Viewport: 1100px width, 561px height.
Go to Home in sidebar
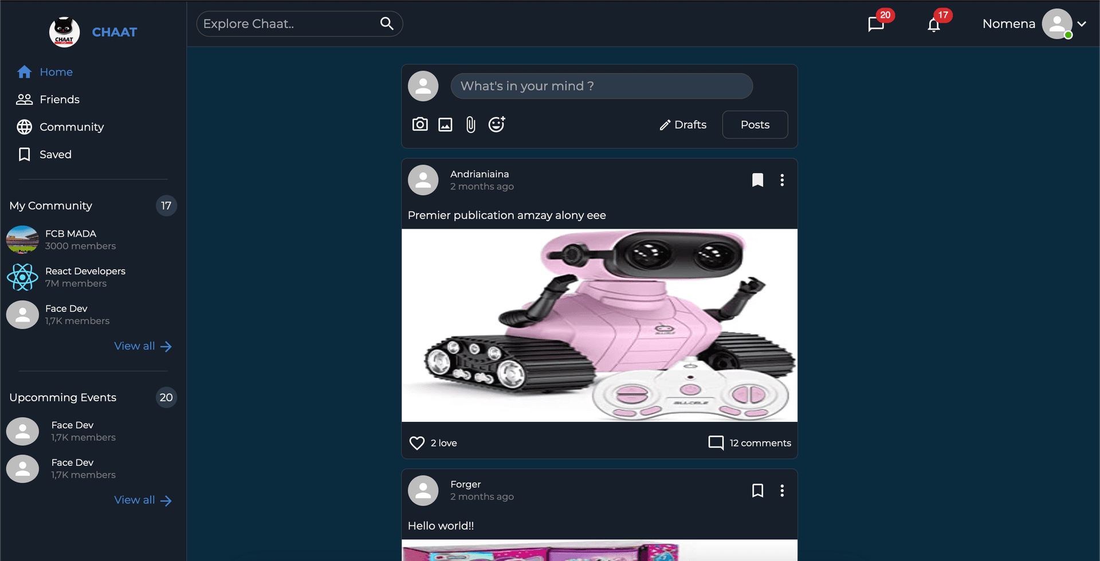tap(45, 72)
